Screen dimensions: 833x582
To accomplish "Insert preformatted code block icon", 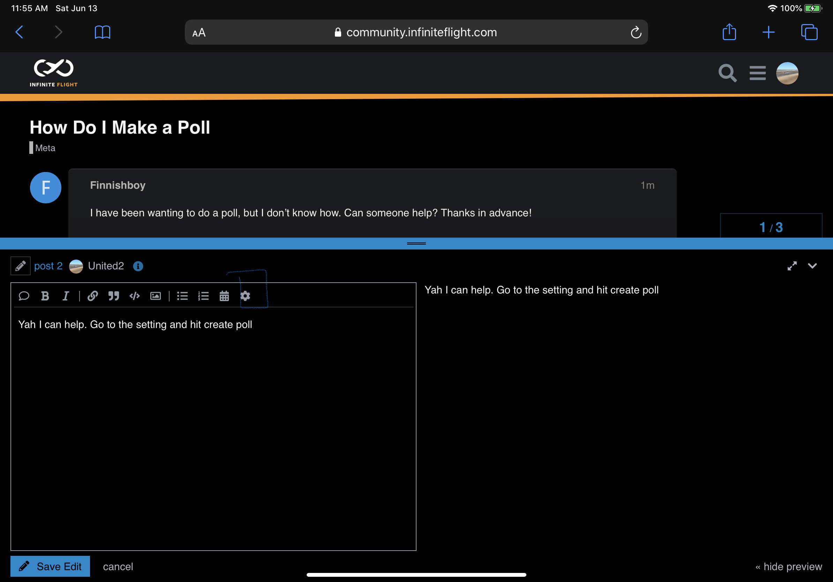I will 135,296.
